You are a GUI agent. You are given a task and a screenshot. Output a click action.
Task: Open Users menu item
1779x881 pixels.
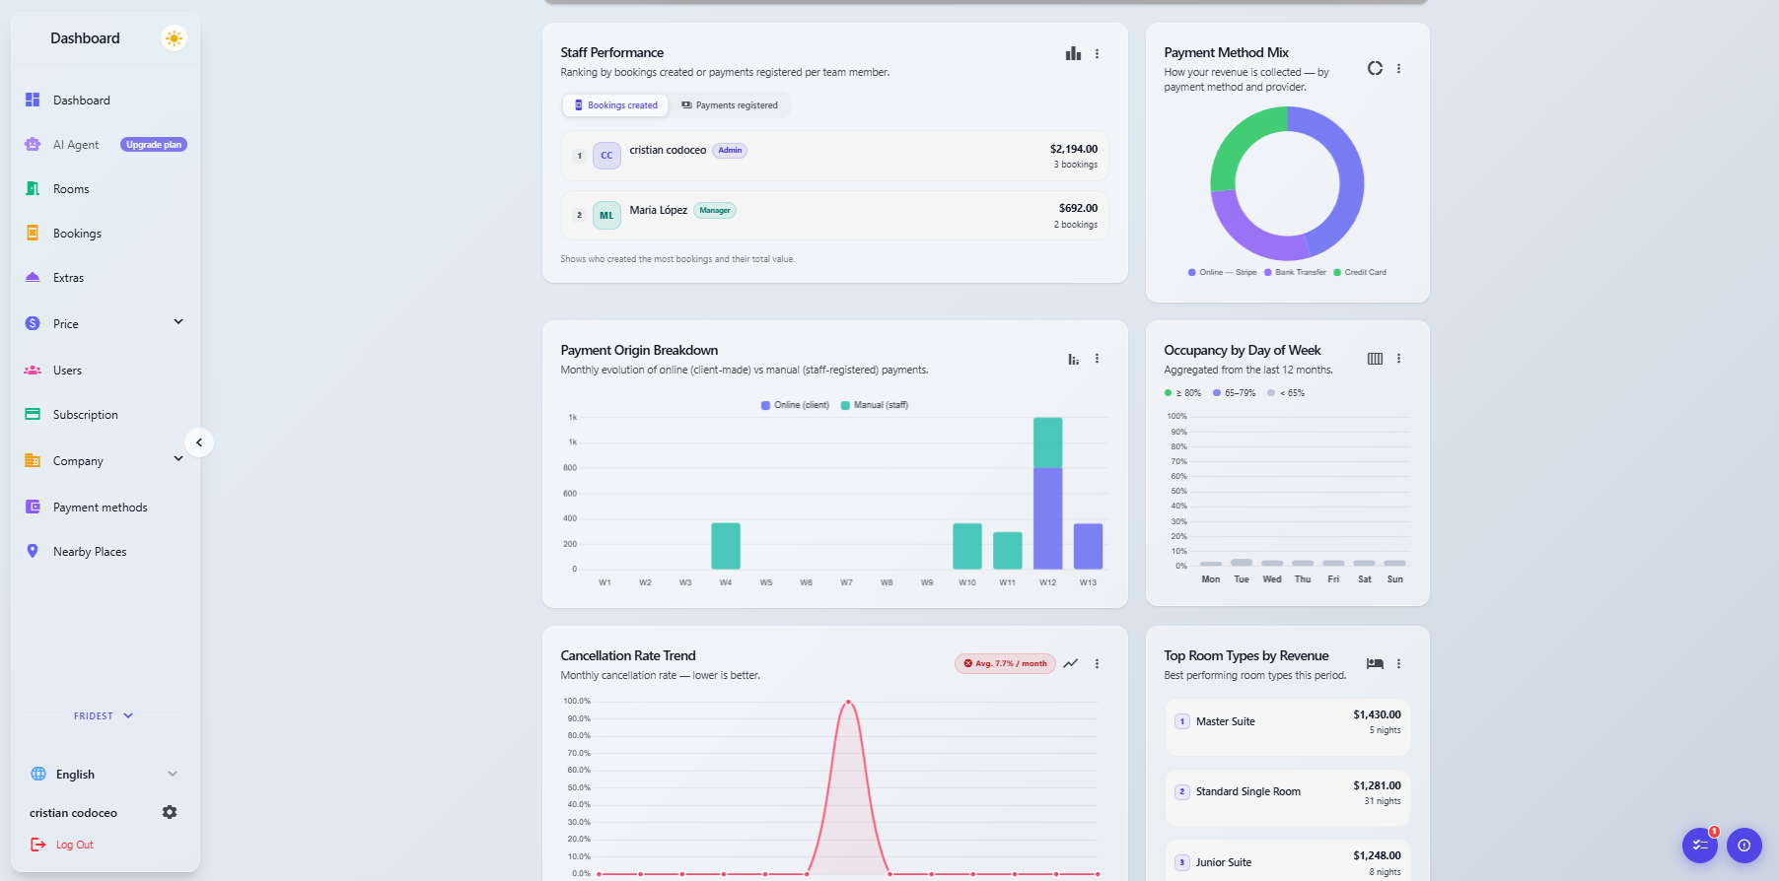pyautogui.click(x=106, y=370)
